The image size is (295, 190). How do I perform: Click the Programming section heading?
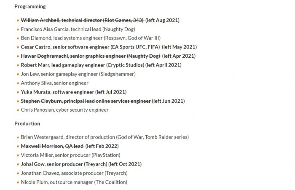click(30, 7)
